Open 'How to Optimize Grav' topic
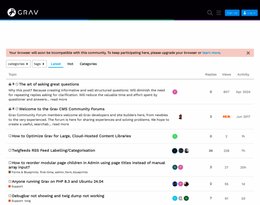This screenshot has width=260, height=205. tap(71, 136)
